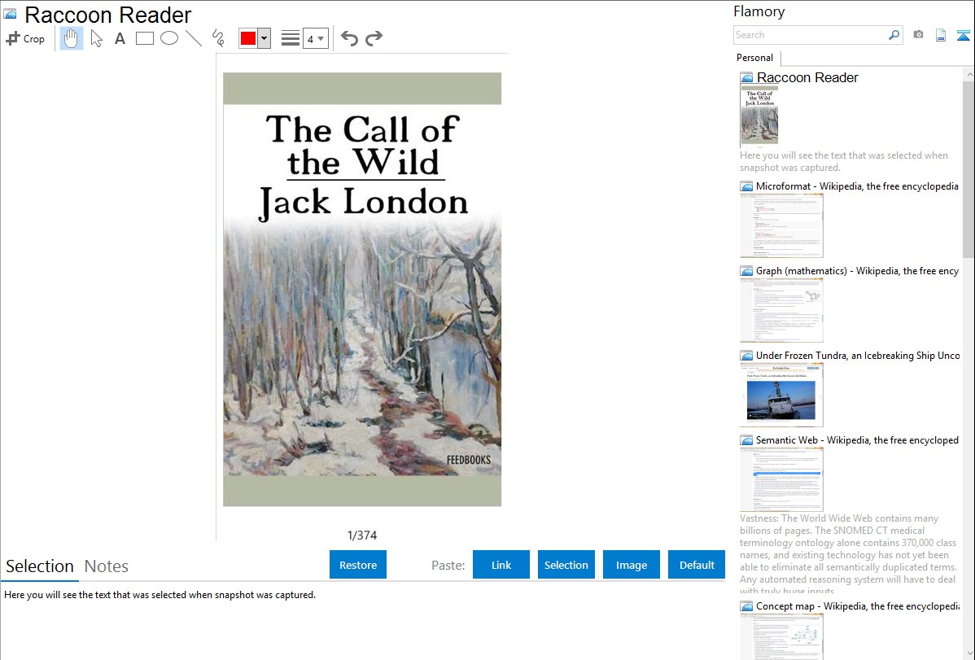The width and height of the screenshot is (975, 660).
Task: Click the Image paste button
Action: (631, 565)
